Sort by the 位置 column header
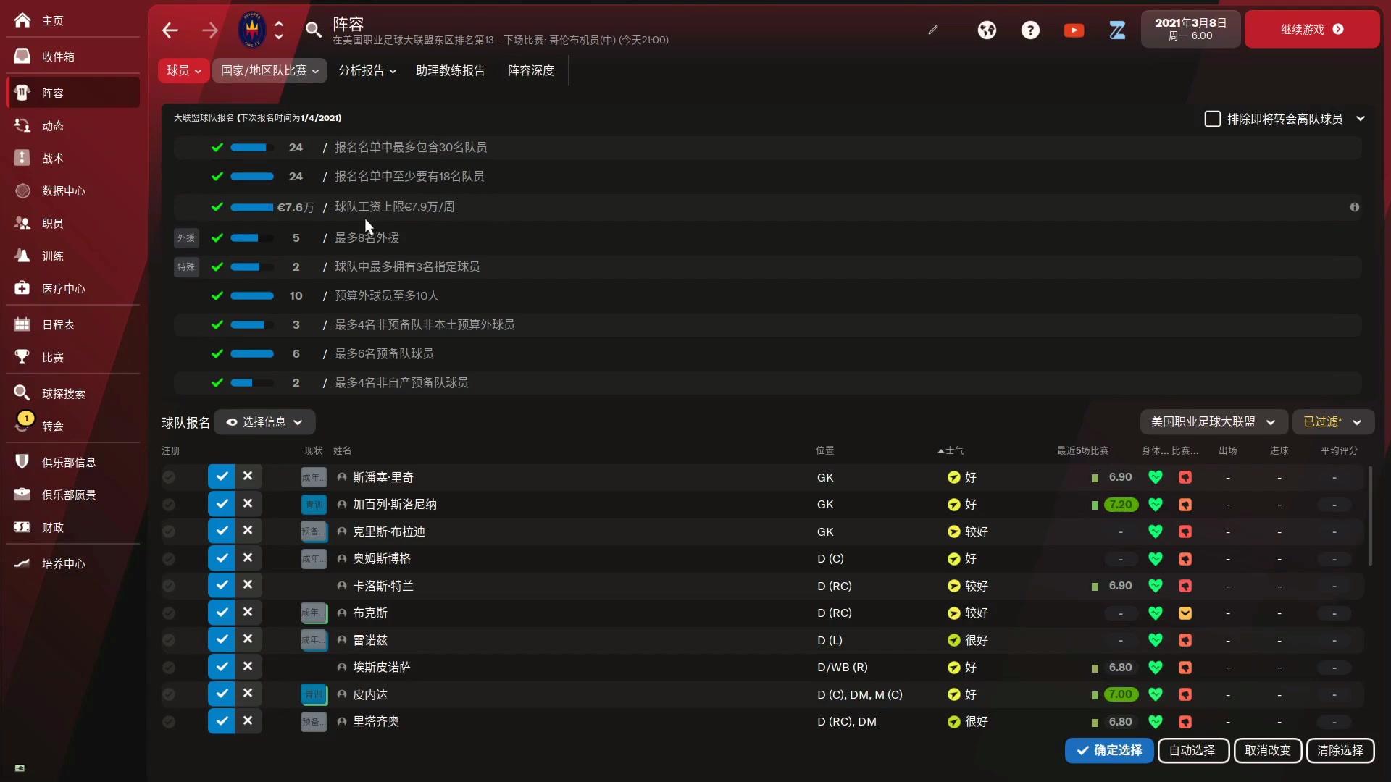Viewport: 1391px width, 782px height. coord(825,450)
